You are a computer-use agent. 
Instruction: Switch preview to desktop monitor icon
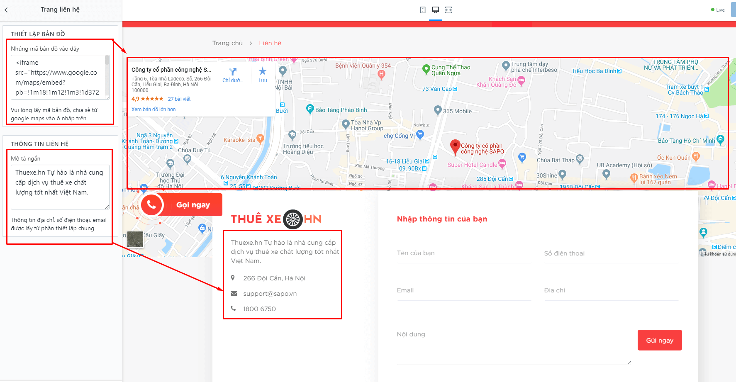435,10
